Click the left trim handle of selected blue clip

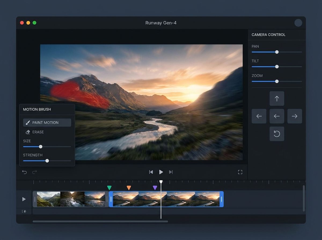[111, 199]
